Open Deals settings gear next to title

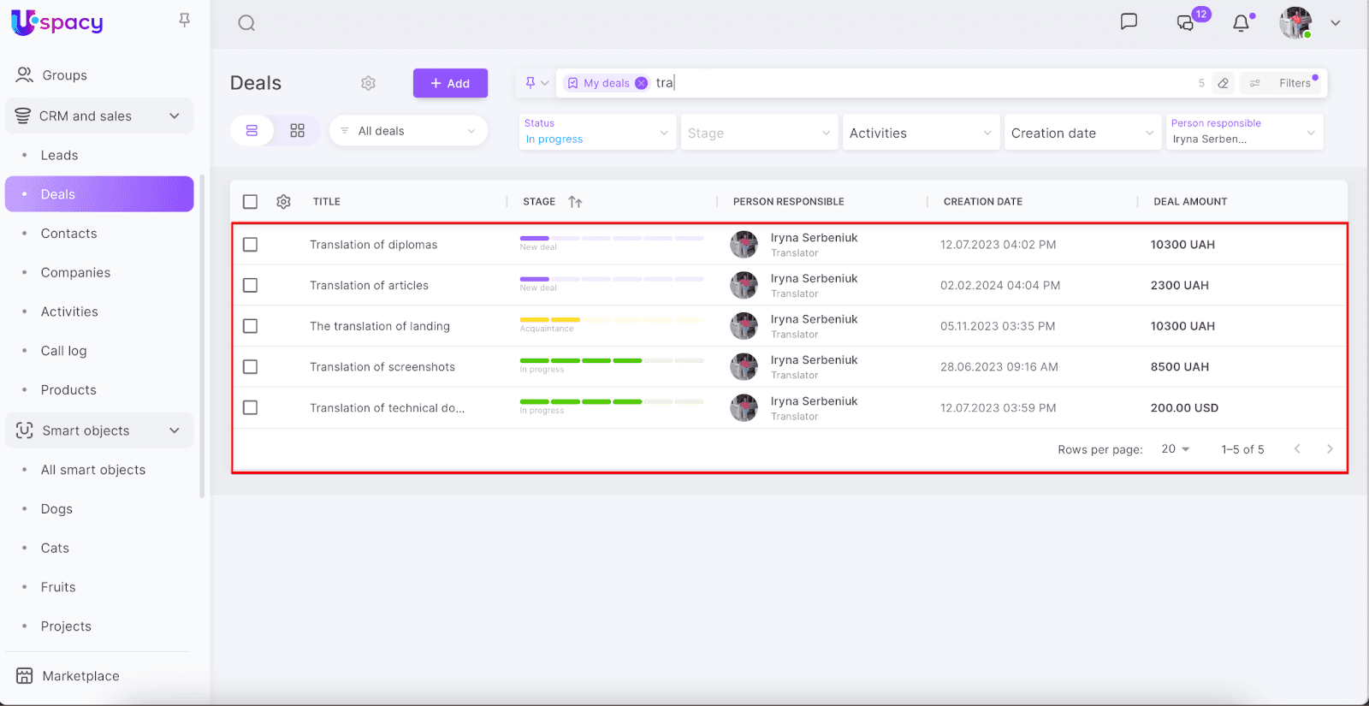click(x=368, y=83)
